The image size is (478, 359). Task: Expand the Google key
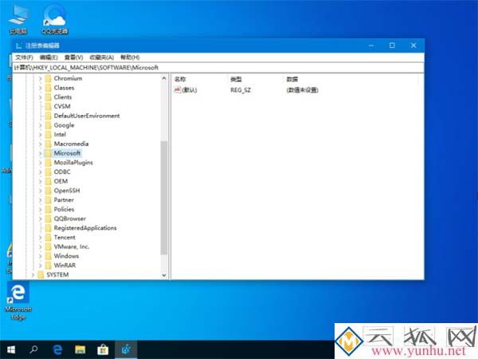[41, 125]
